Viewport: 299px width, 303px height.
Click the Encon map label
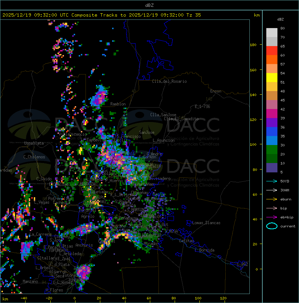(216, 91)
